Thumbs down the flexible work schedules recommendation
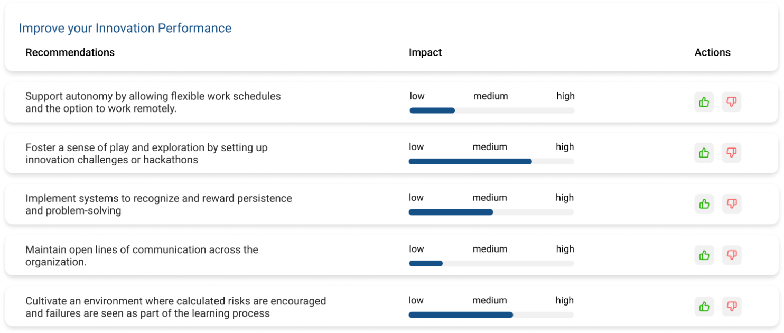Screen dimensions: 784x333 (731, 102)
